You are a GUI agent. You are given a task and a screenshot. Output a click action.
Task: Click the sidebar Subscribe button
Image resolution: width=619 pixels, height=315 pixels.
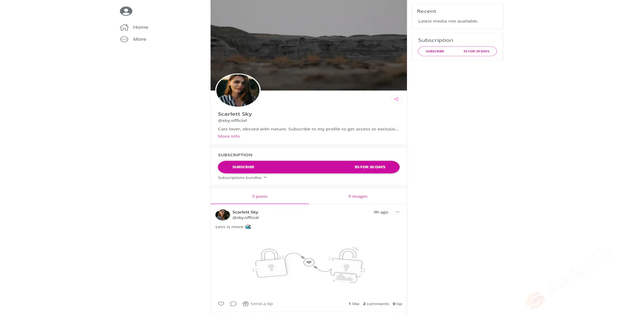coord(457,51)
